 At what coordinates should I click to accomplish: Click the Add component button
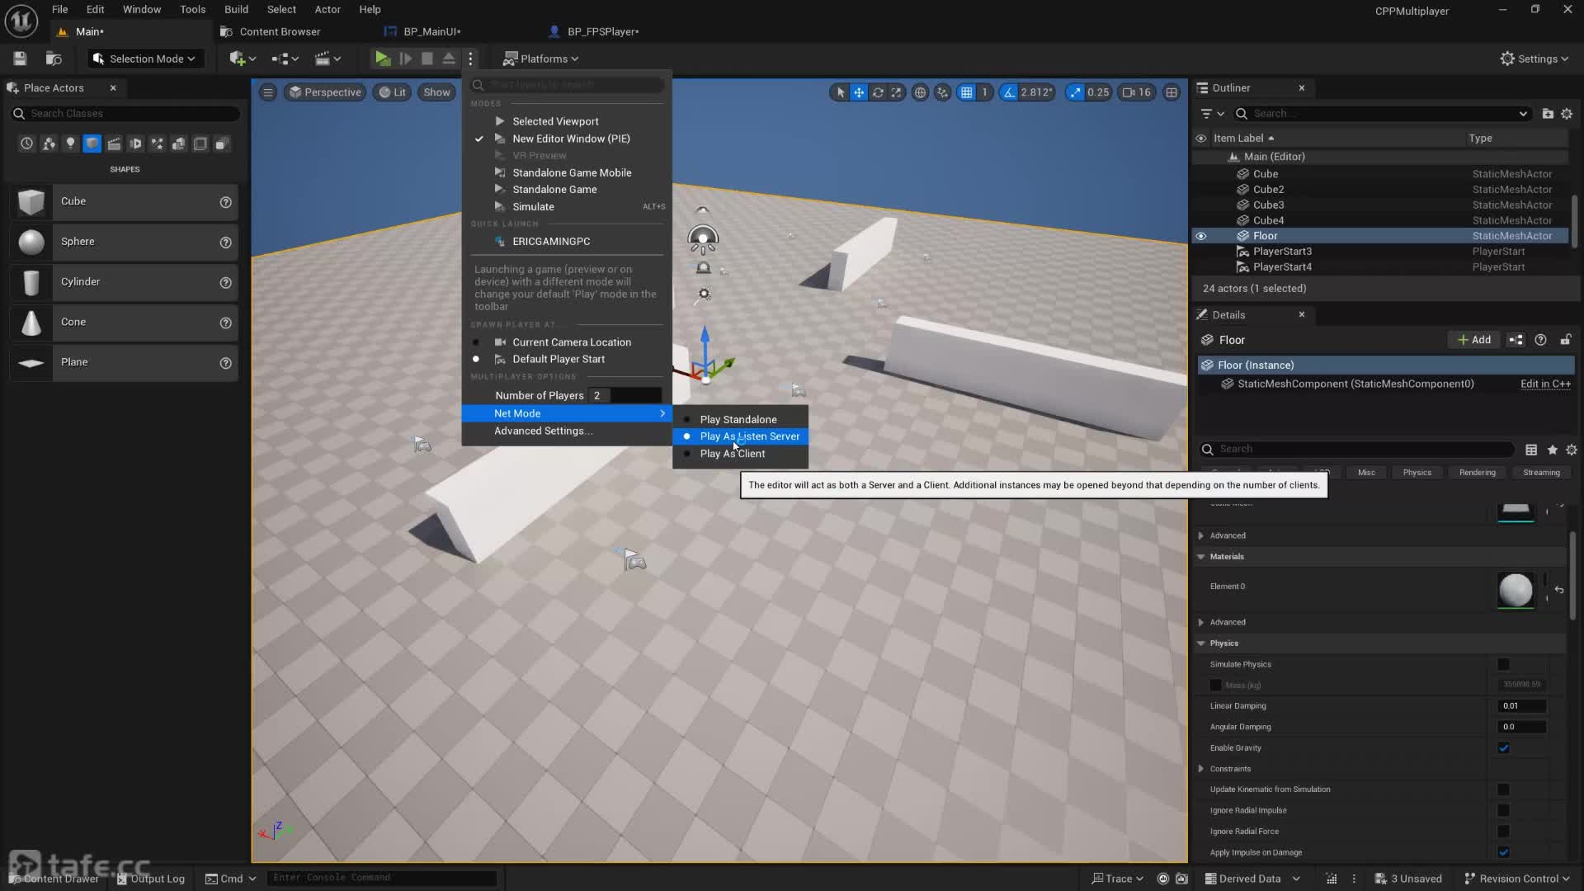click(x=1473, y=340)
